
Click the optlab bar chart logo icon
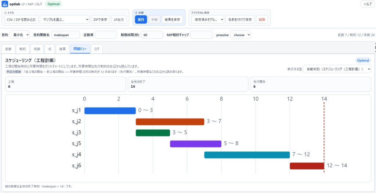tap(5, 4)
